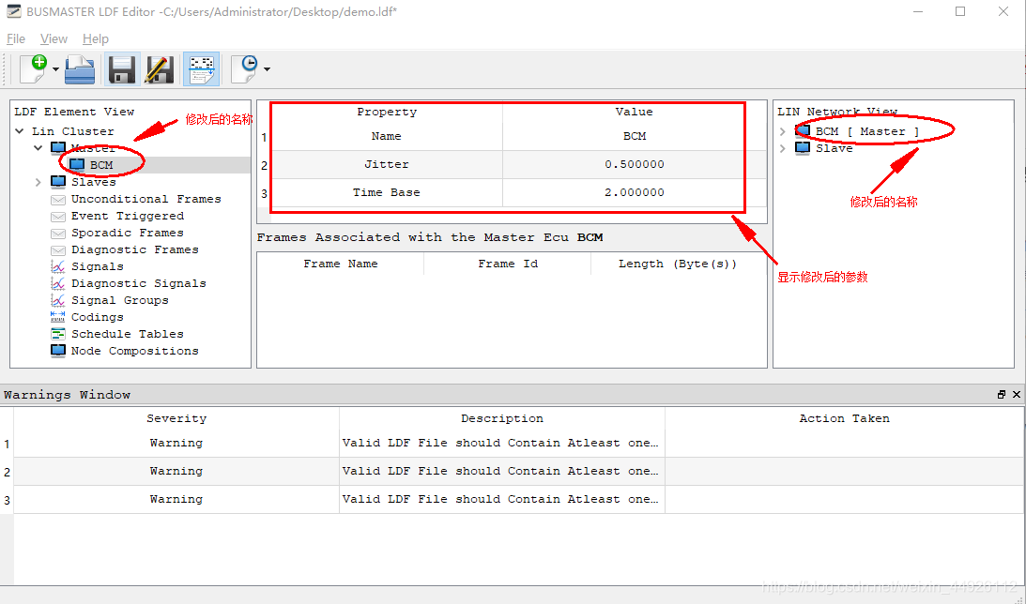Viewport: 1026px width, 604px height.
Task: Click the Signals chart icon
Action: click(58, 266)
